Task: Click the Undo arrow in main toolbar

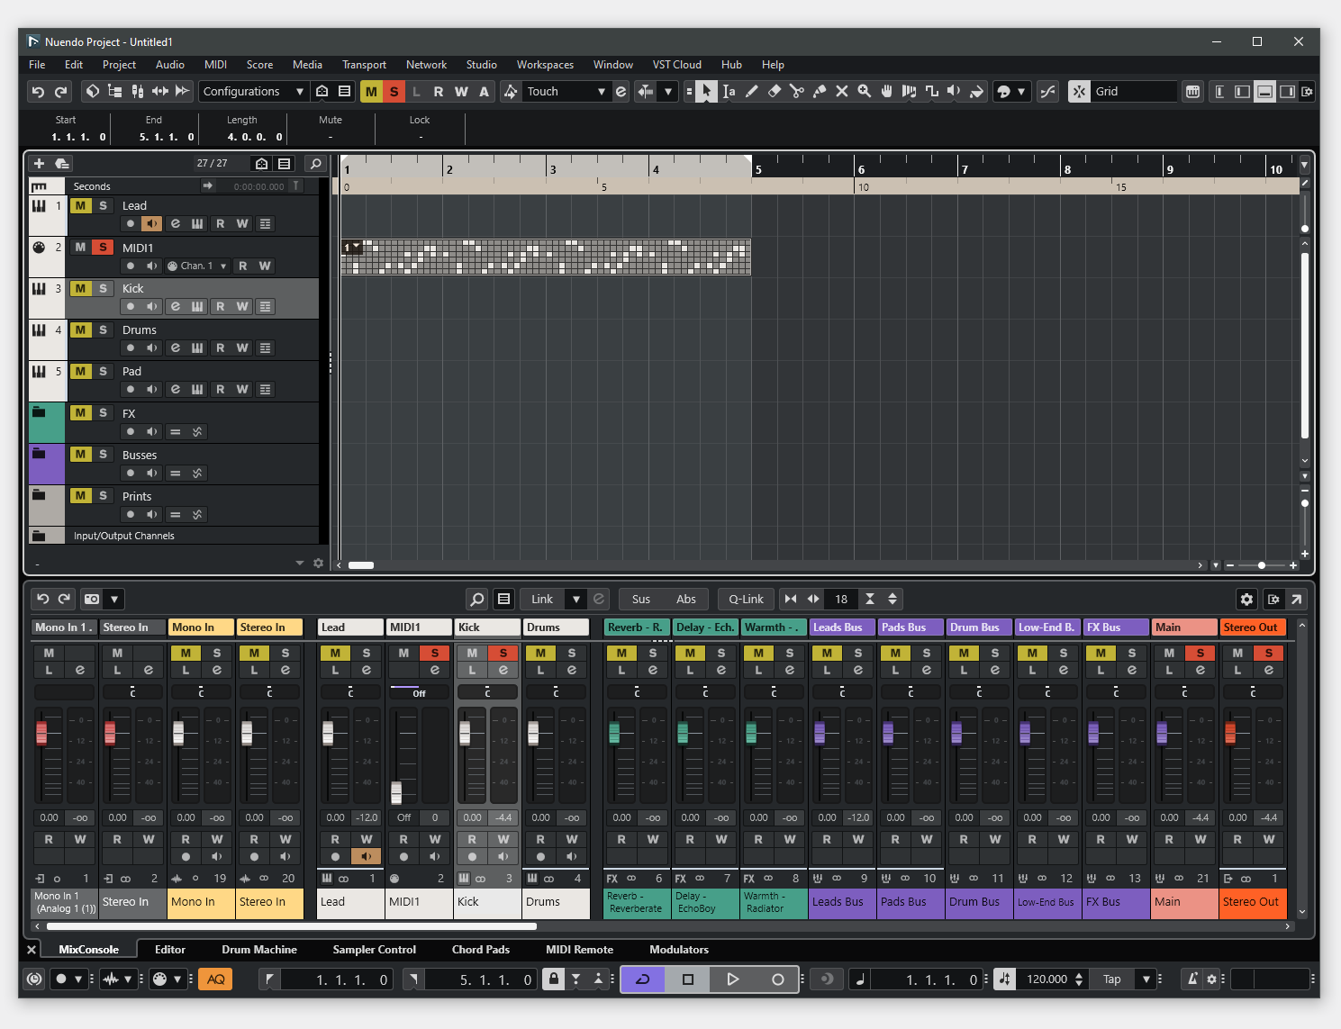Action: click(x=38, y=91)
